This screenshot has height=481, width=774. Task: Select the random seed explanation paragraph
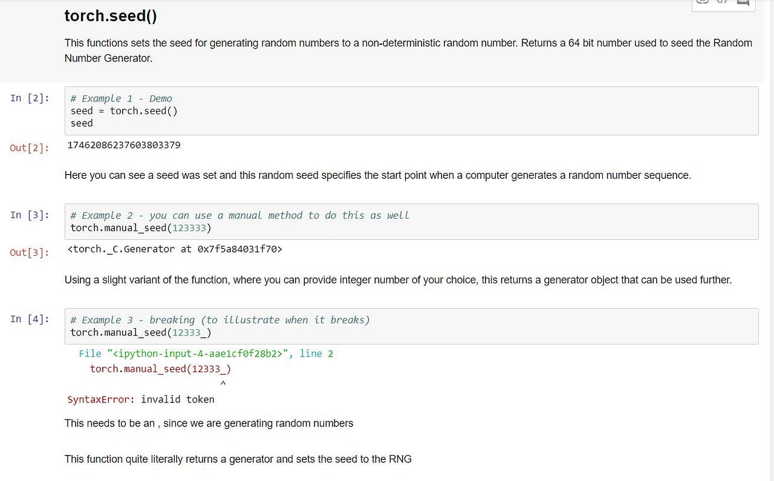(x=377, y=175)
